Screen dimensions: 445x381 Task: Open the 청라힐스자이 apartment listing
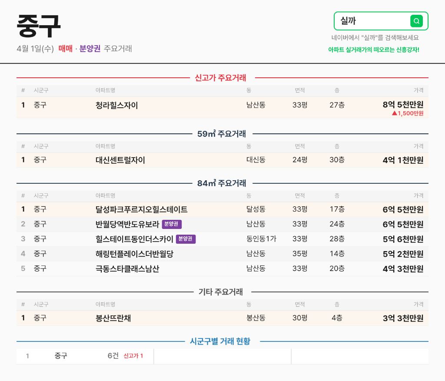click(116, 105)
